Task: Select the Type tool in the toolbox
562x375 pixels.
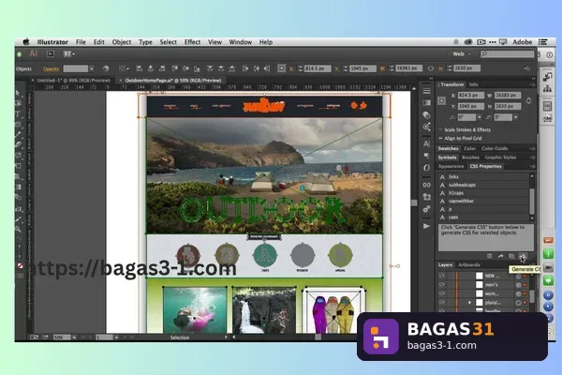Action: click(x=18, y=114)
